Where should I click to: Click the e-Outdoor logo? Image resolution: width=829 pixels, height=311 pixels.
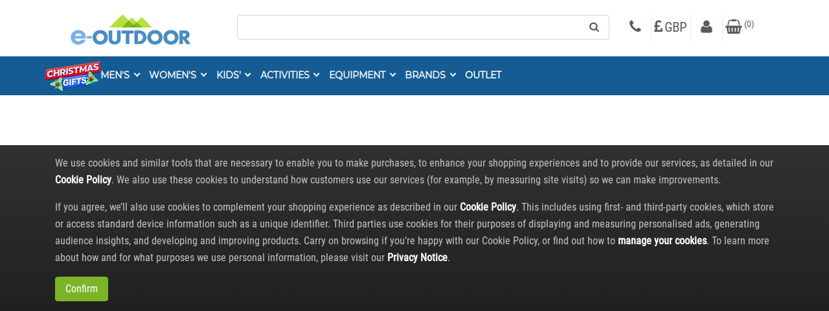click(x=130, y=30)
